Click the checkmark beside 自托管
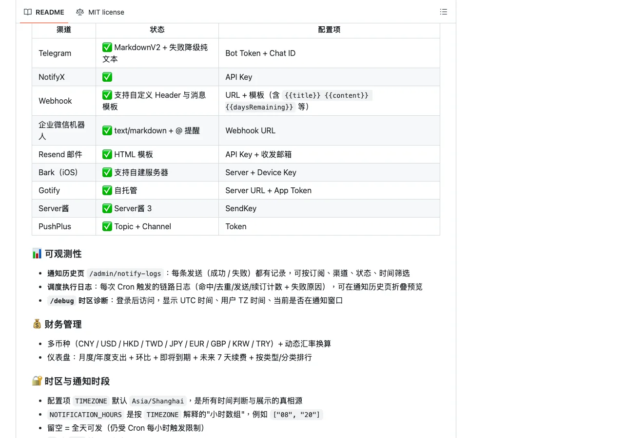The height and width of the screenshot is (438, 624). click(107, 190)
